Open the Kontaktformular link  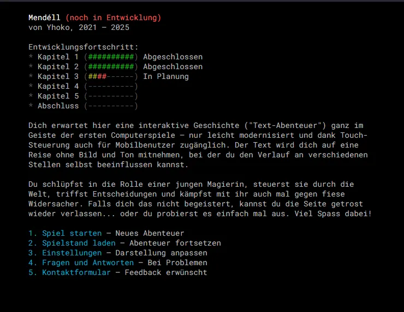(76, 272)
